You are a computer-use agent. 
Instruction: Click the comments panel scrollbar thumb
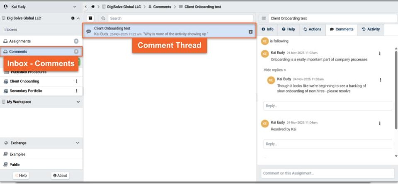396,89
